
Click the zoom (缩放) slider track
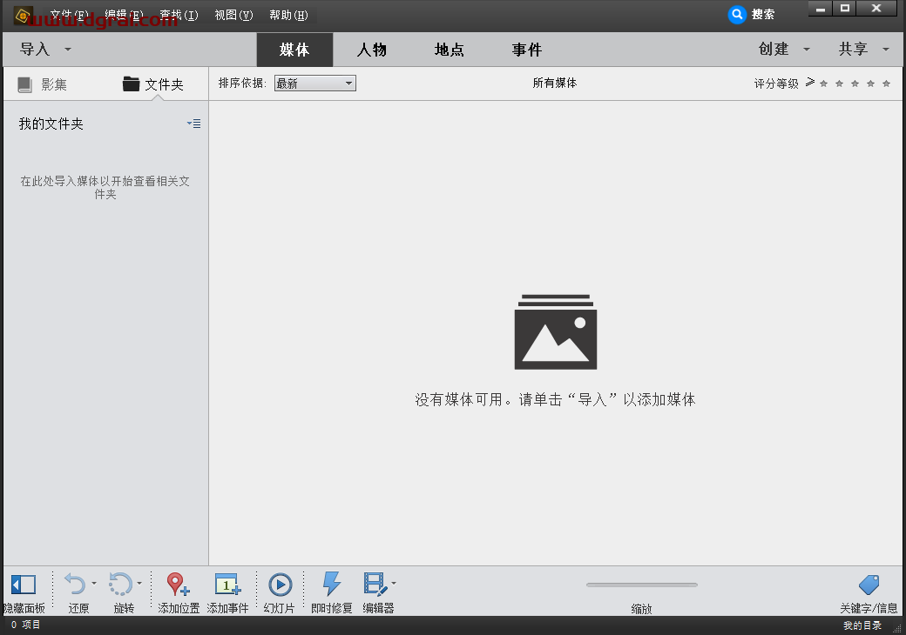coord(642,585)
